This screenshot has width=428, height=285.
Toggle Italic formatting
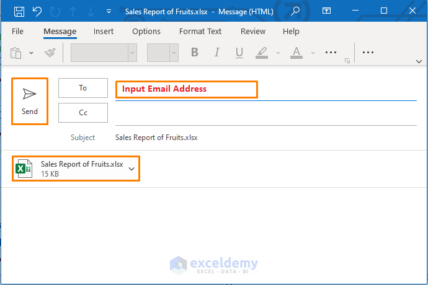click(x=217, y=53)
